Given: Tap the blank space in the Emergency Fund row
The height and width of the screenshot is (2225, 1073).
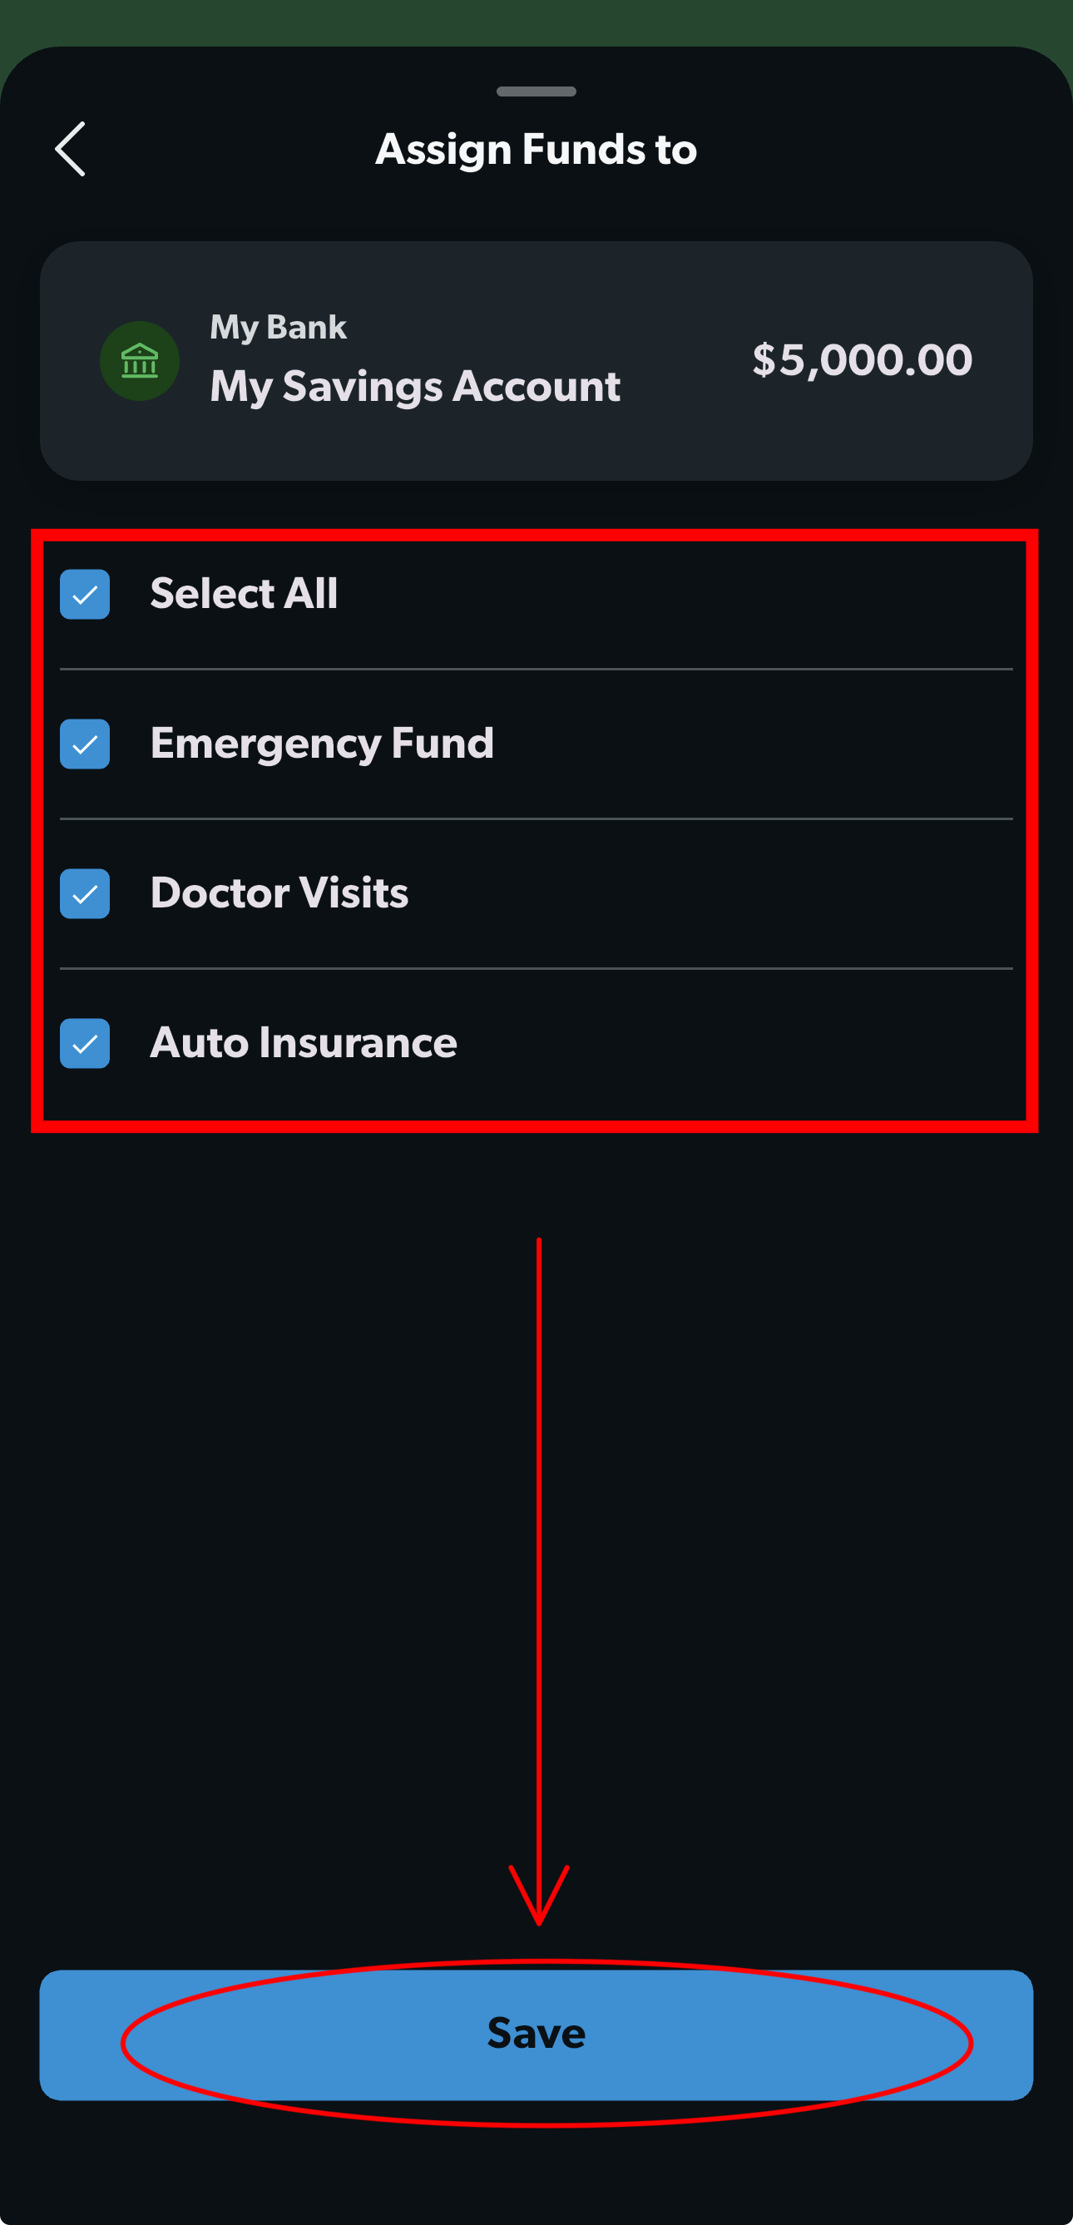Looking at the screenshot, I should tap(754, 744).
